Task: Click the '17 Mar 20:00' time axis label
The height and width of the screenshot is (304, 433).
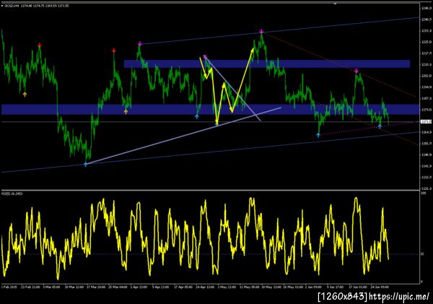Action: (x=96, y=287)
